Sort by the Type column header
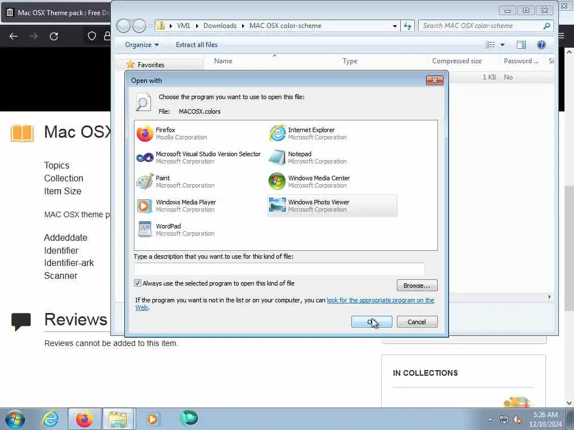 pos(383,60)
